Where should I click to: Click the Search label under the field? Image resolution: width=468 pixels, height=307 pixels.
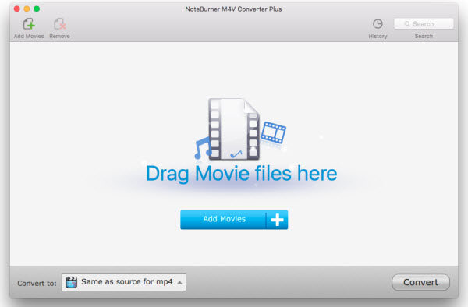pyautogui.click(x=424, y=36)
